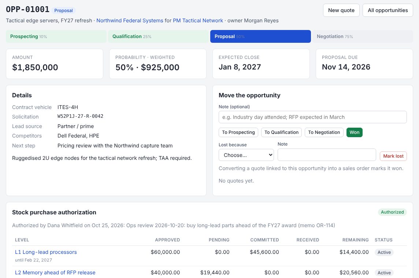Open All opportunities list
The height and width of the screenshot is (278, 419).
[388, 10]
